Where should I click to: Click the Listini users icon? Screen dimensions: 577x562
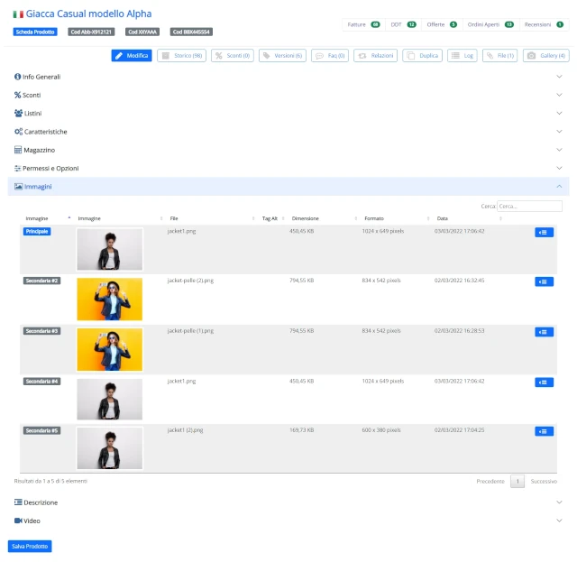tap(18, 113)
